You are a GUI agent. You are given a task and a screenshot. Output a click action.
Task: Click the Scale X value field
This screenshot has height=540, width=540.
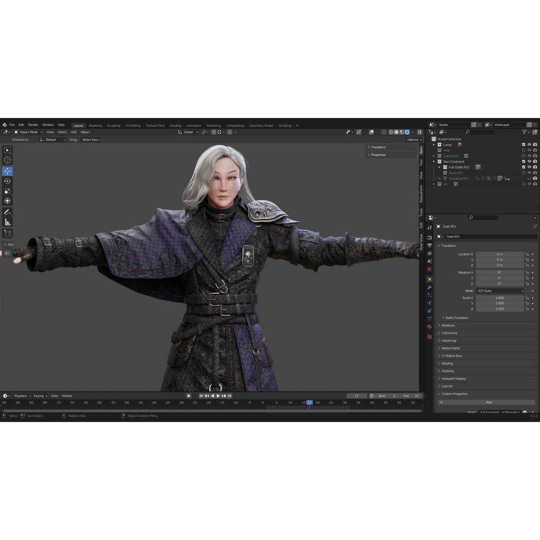[x=499, y=298]
